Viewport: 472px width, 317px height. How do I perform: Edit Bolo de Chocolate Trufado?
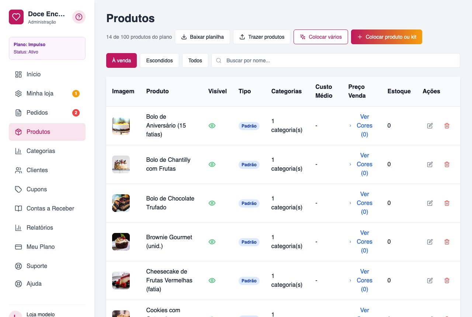tap(430, 203)
